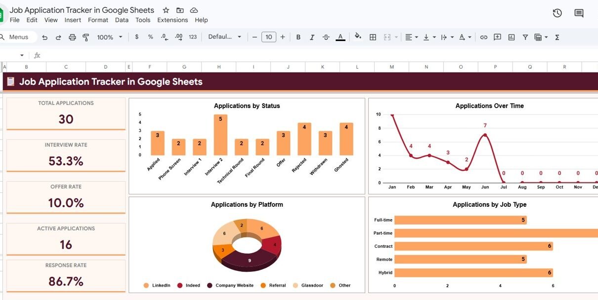The width and height of the screenshot is (598, 300).
Task: Open the Fill color bucket tool
Action: 358,37
